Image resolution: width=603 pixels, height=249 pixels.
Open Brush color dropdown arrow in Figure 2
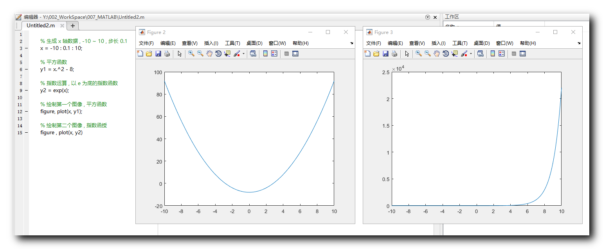(x=243, y=54)
